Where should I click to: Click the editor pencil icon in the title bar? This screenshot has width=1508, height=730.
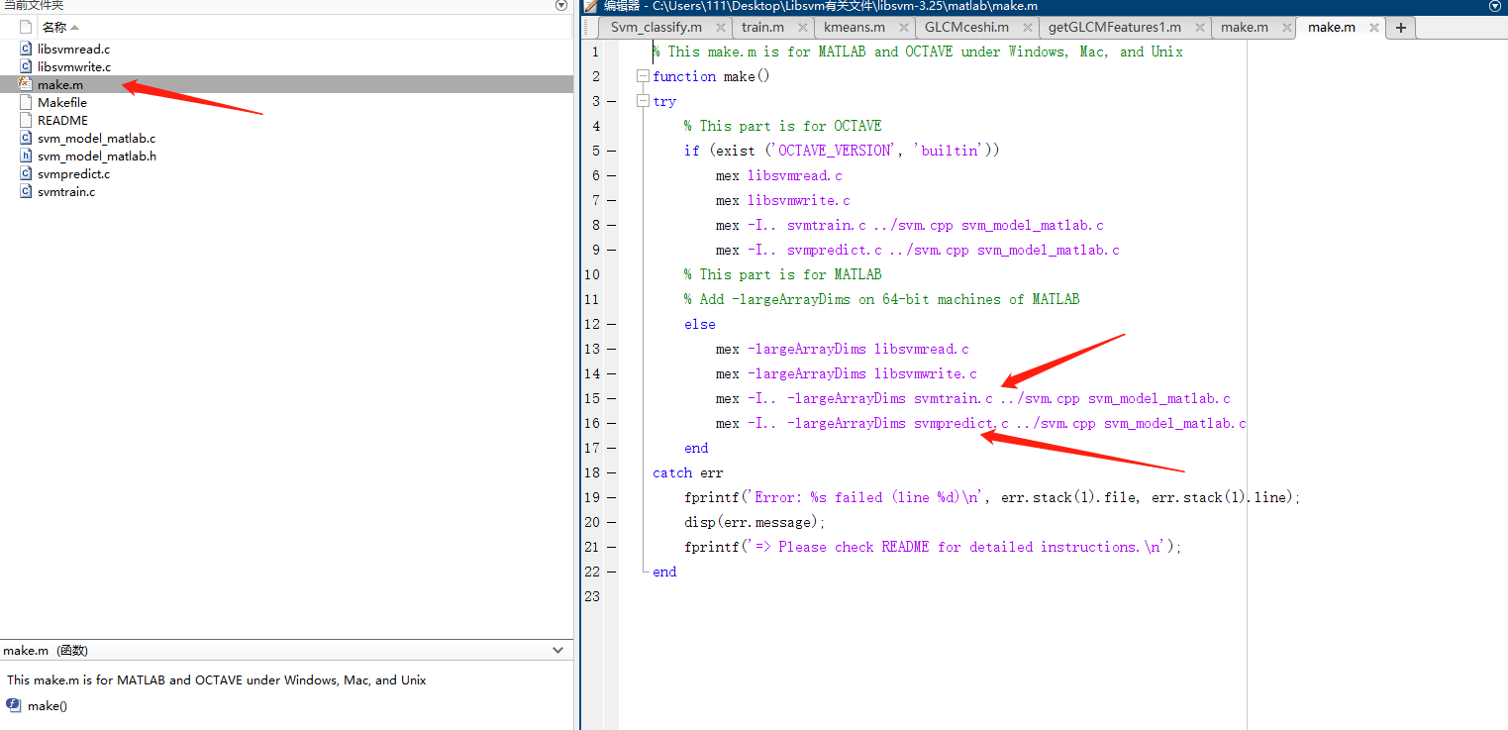(591, 7)
